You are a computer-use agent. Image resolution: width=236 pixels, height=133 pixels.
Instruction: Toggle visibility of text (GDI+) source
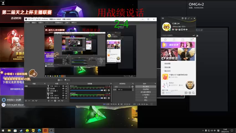[63, 95]
